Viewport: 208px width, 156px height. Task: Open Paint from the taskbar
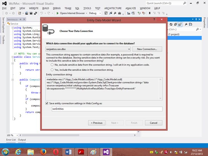[93, 152]
